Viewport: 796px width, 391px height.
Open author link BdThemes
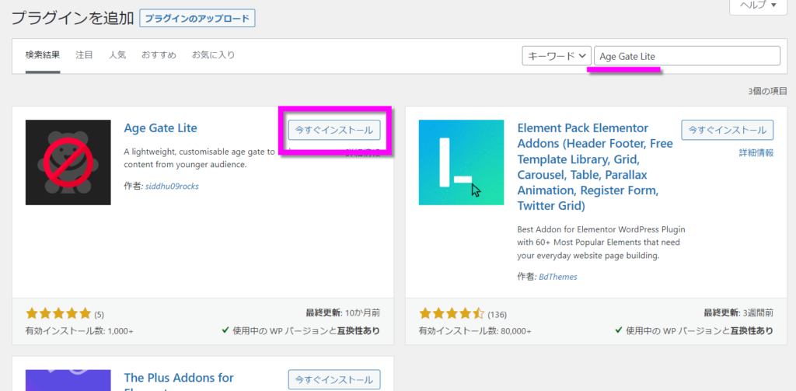tap(558, 278)
